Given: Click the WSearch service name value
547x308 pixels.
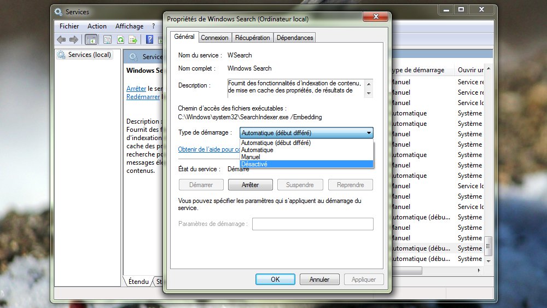Looking at the screenshot, I should [240, 55].
